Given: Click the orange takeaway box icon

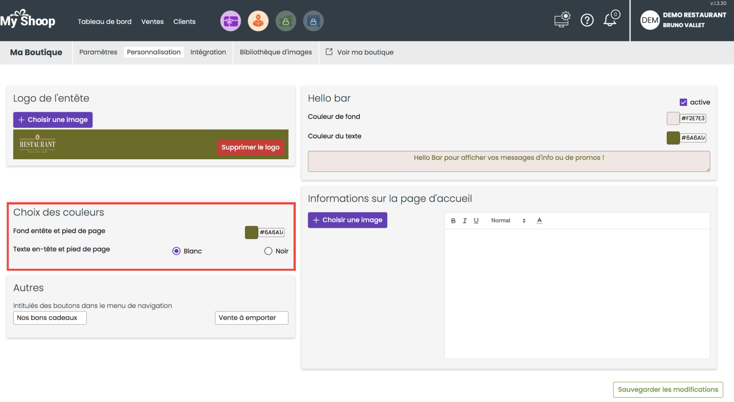Looking at the screenshot, I should (258, 21).
